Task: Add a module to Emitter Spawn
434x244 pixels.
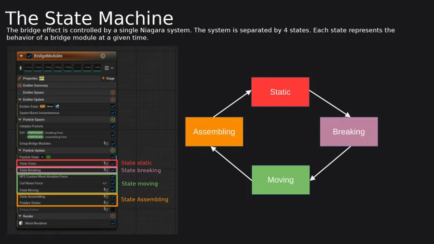Action: click(113, 93)
